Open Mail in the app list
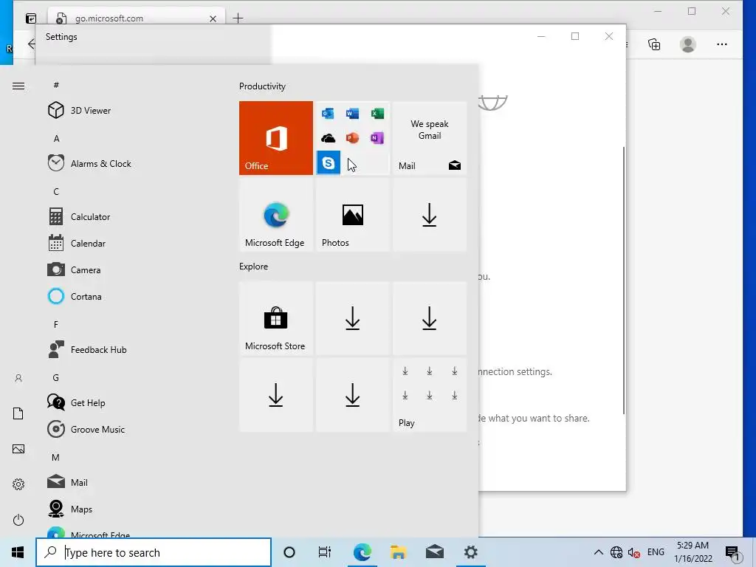 pos(131,482)
